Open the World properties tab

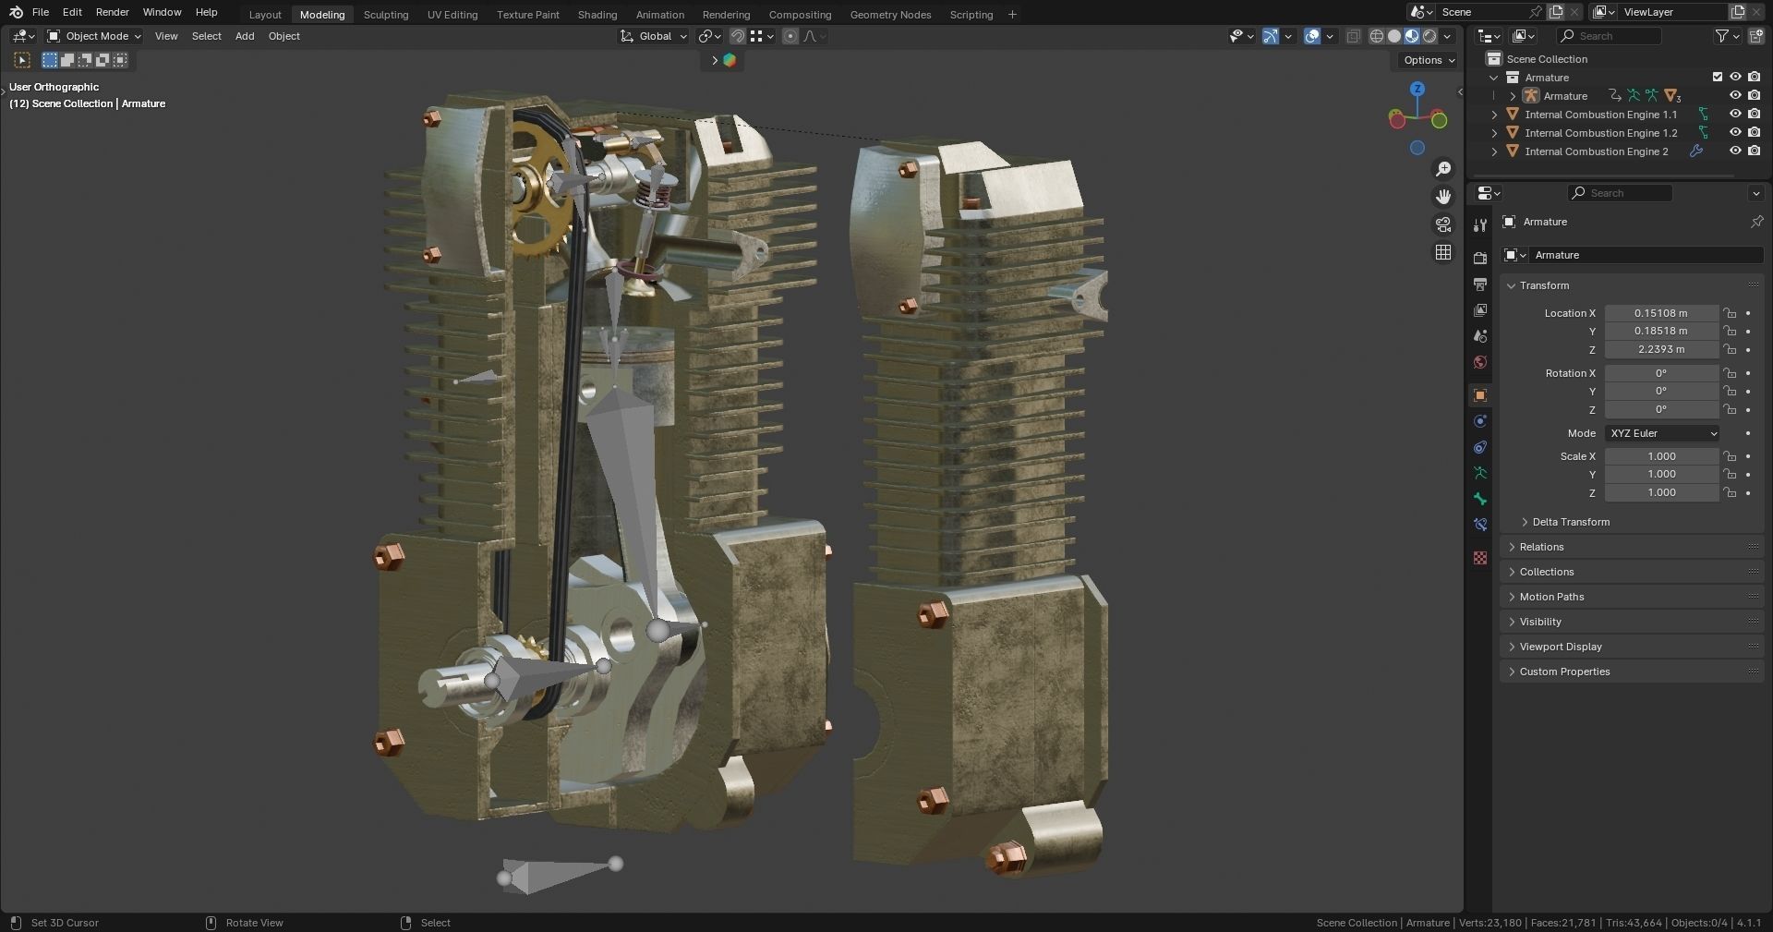point(1480,362)
